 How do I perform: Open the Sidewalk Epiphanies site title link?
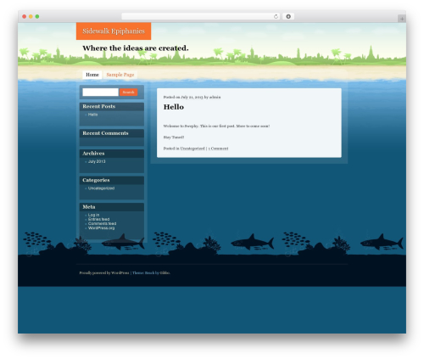(x=114, y=31)
